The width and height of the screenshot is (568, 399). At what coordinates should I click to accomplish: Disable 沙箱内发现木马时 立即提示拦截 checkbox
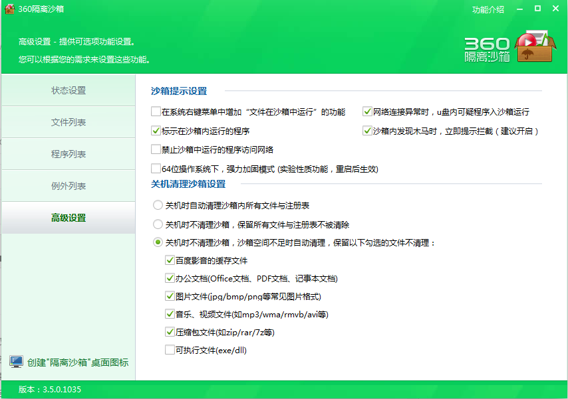pyautogui.click(x=367, y=131)
